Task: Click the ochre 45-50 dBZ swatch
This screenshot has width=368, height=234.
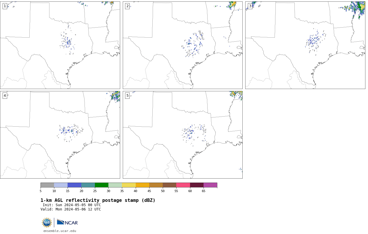Action: tap(156, 185)
